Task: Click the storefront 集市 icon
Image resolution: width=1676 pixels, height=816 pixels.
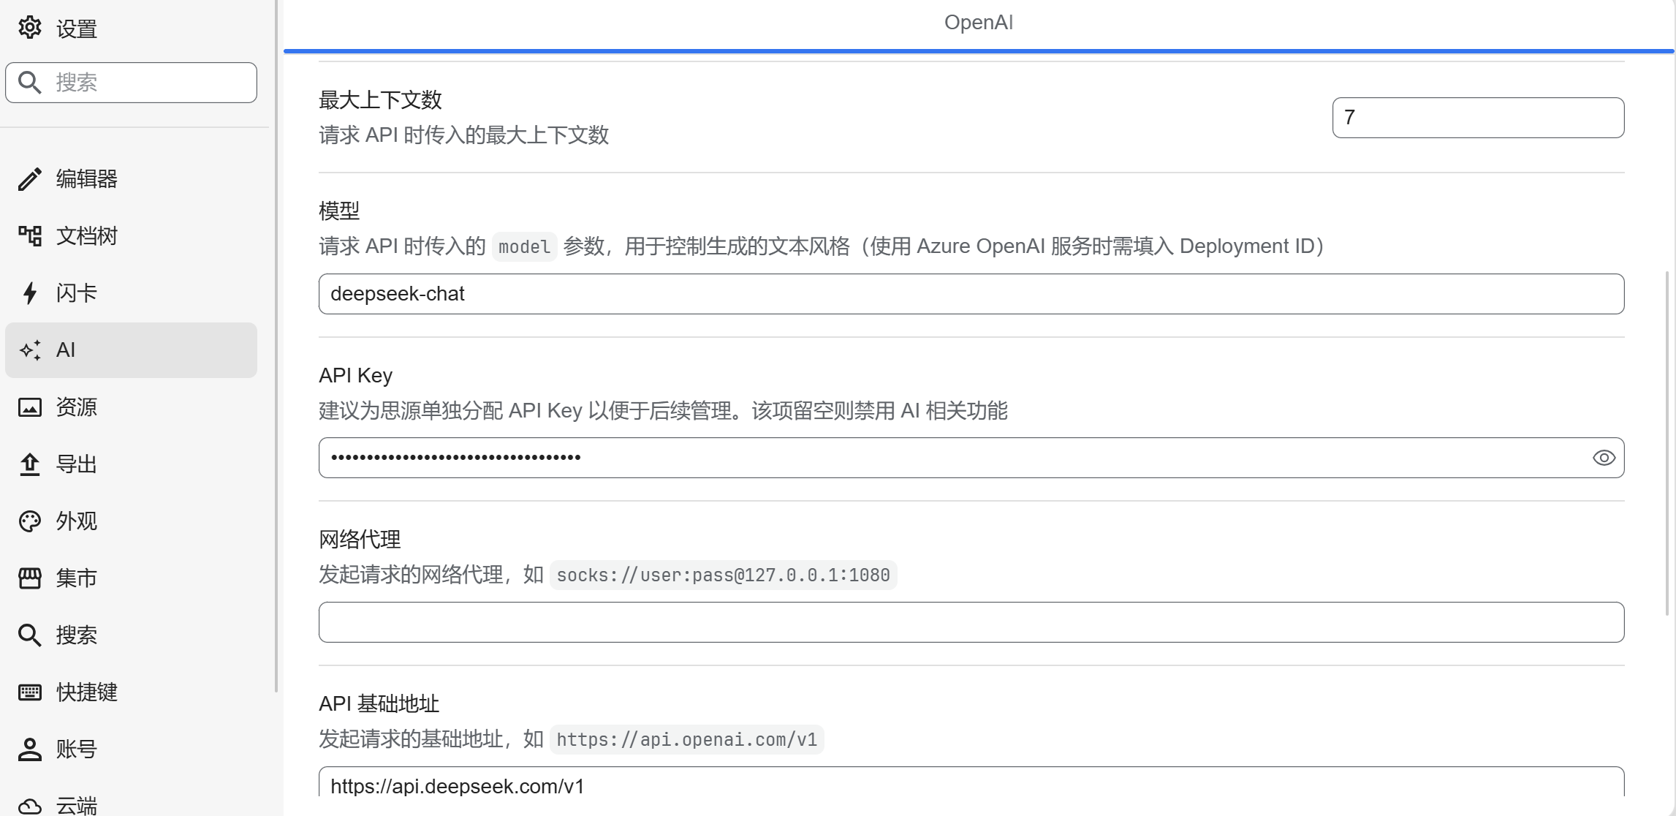Action: [x=30, y=578]
